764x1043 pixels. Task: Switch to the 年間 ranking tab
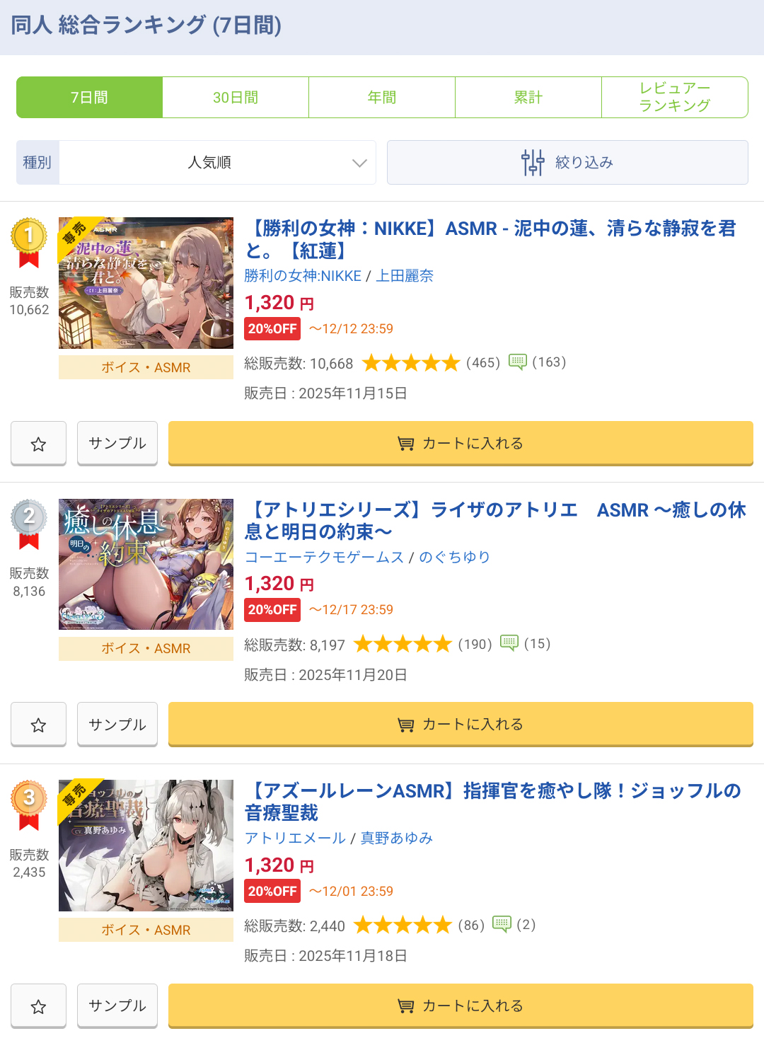pos(382,98)
